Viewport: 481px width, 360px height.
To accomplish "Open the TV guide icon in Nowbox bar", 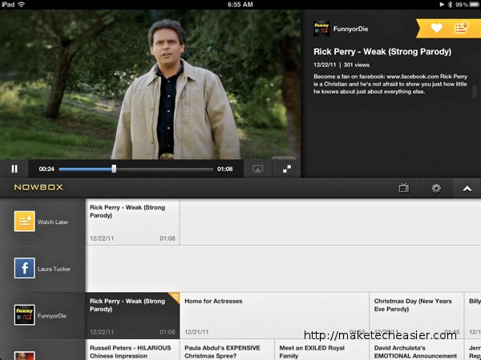I will pos(404,188).
